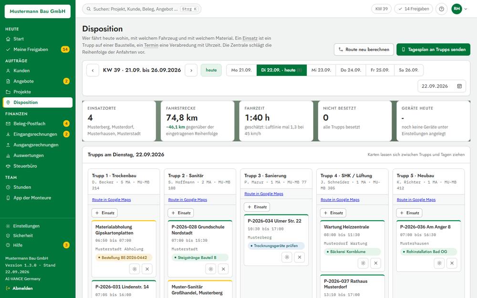Open Steuerbüro in sidebar

(38, 166)
